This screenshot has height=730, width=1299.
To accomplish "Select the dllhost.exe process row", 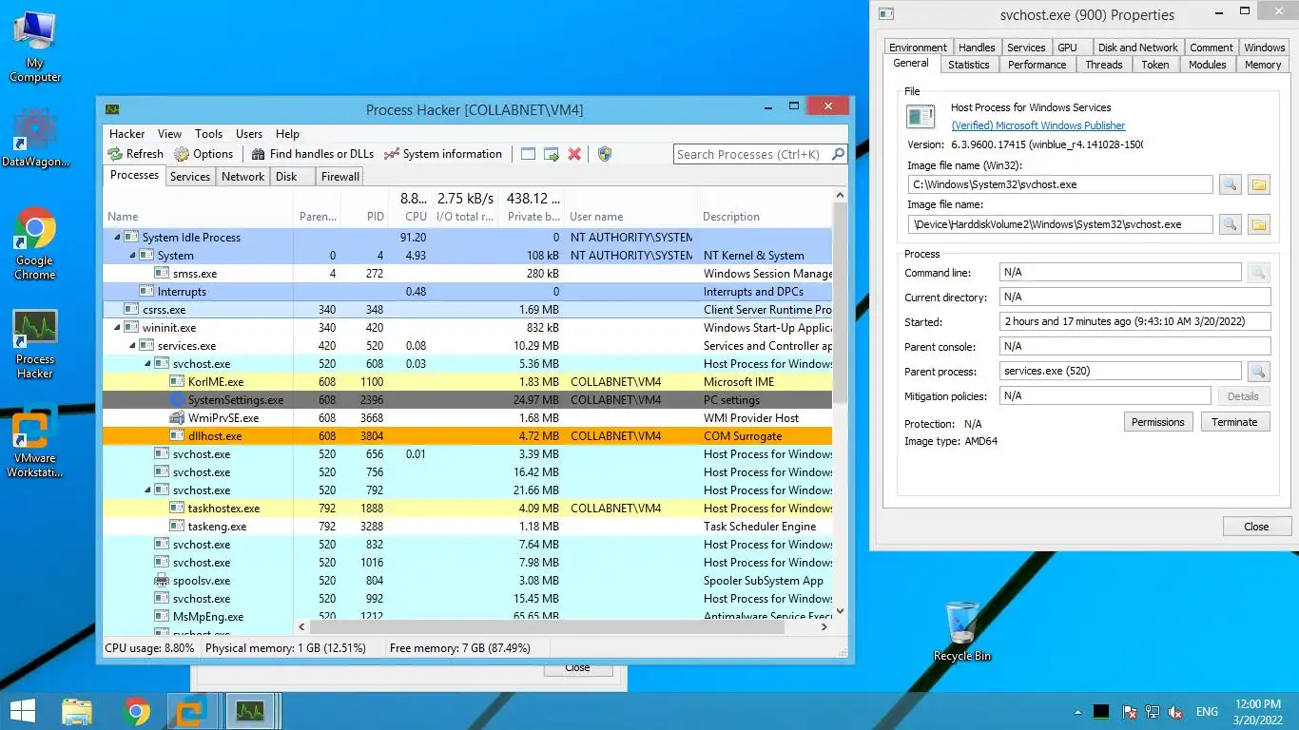I will (467, 436).
